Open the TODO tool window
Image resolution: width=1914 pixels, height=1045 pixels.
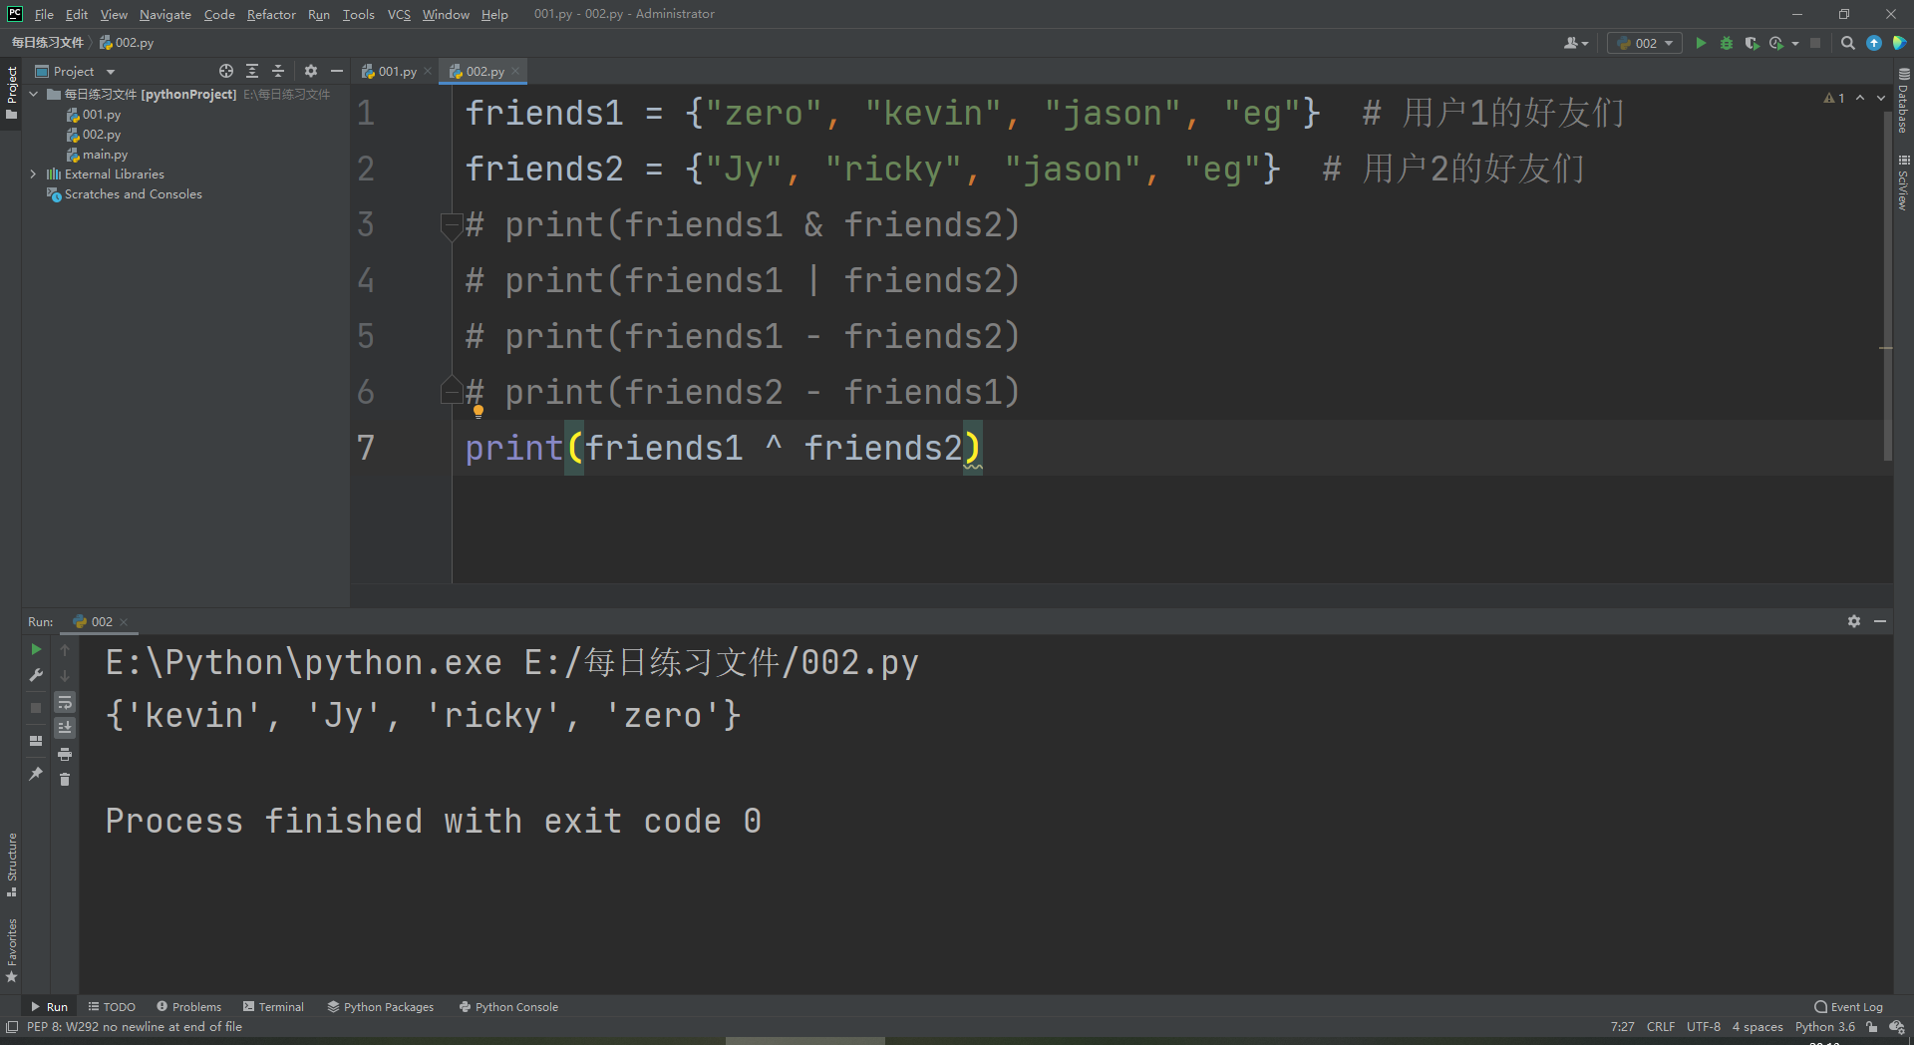click(x=112, y=1007)
